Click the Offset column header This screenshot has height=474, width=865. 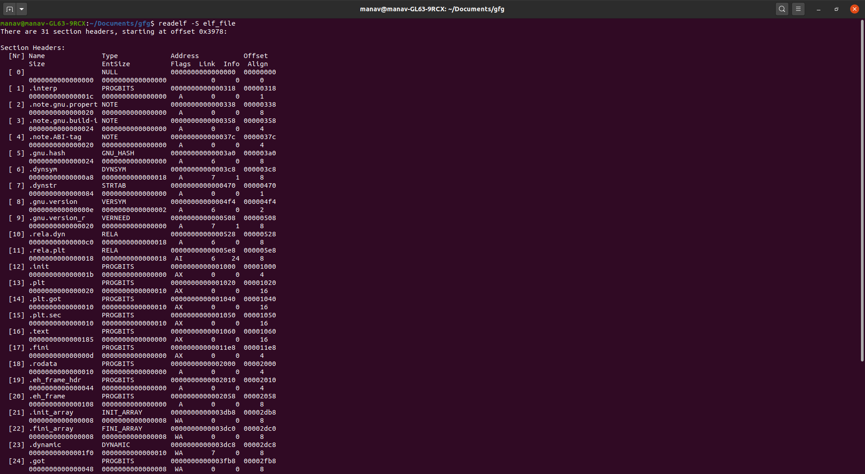[x=256, y=56]
